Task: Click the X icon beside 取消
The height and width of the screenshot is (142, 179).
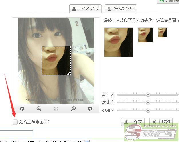Action: point(154,122)
